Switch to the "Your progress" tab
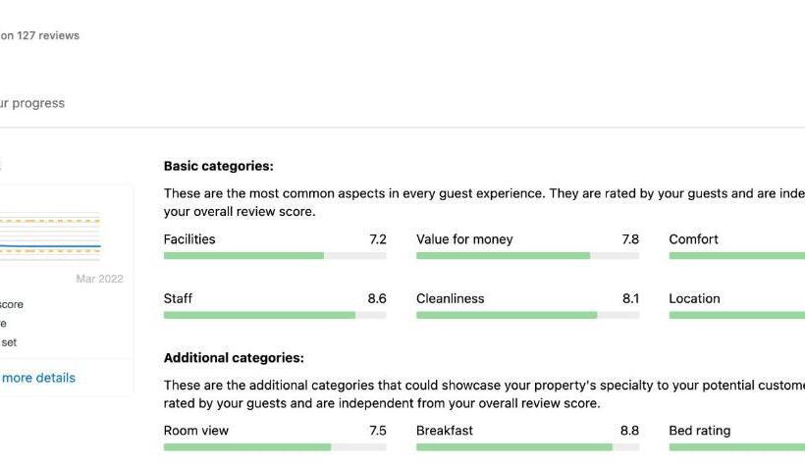The image size is (805, 467). click(31, 103)
